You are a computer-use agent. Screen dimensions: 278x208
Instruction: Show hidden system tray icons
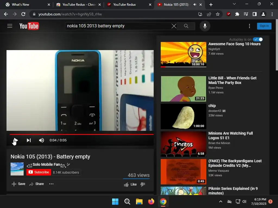click(x=221, y=201)
